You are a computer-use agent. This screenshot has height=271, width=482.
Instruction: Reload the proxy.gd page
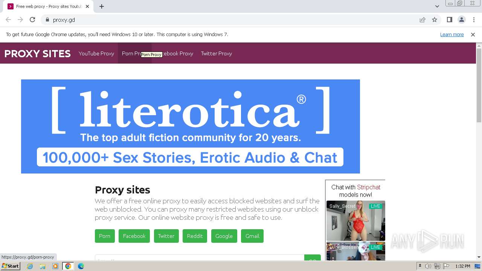32,20
